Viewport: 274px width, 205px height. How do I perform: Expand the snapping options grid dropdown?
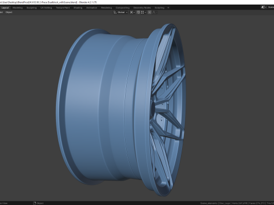click(143, 13)
